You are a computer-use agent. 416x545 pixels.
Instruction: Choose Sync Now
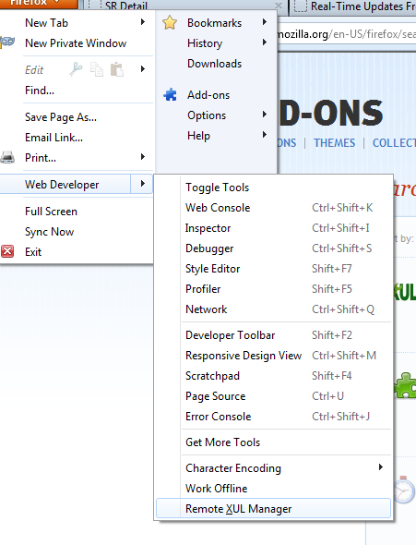coord(49,232)
